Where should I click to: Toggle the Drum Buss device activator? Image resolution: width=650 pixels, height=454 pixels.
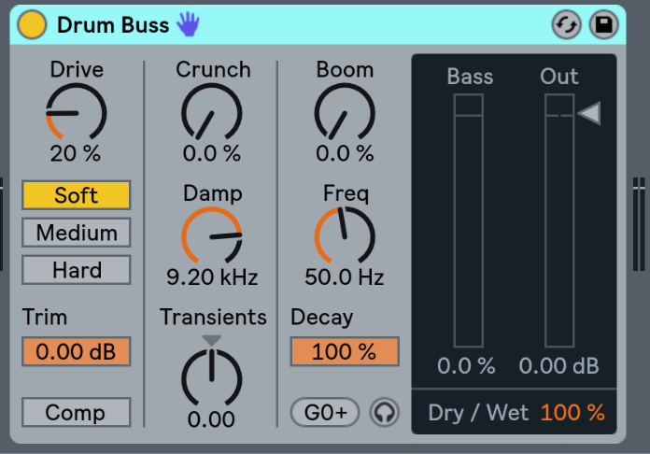(32, 24)
